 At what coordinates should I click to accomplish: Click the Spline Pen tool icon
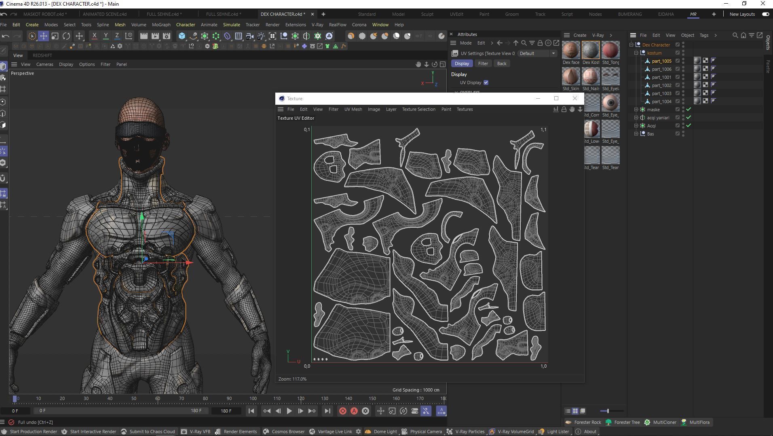[x=193, y=36]
